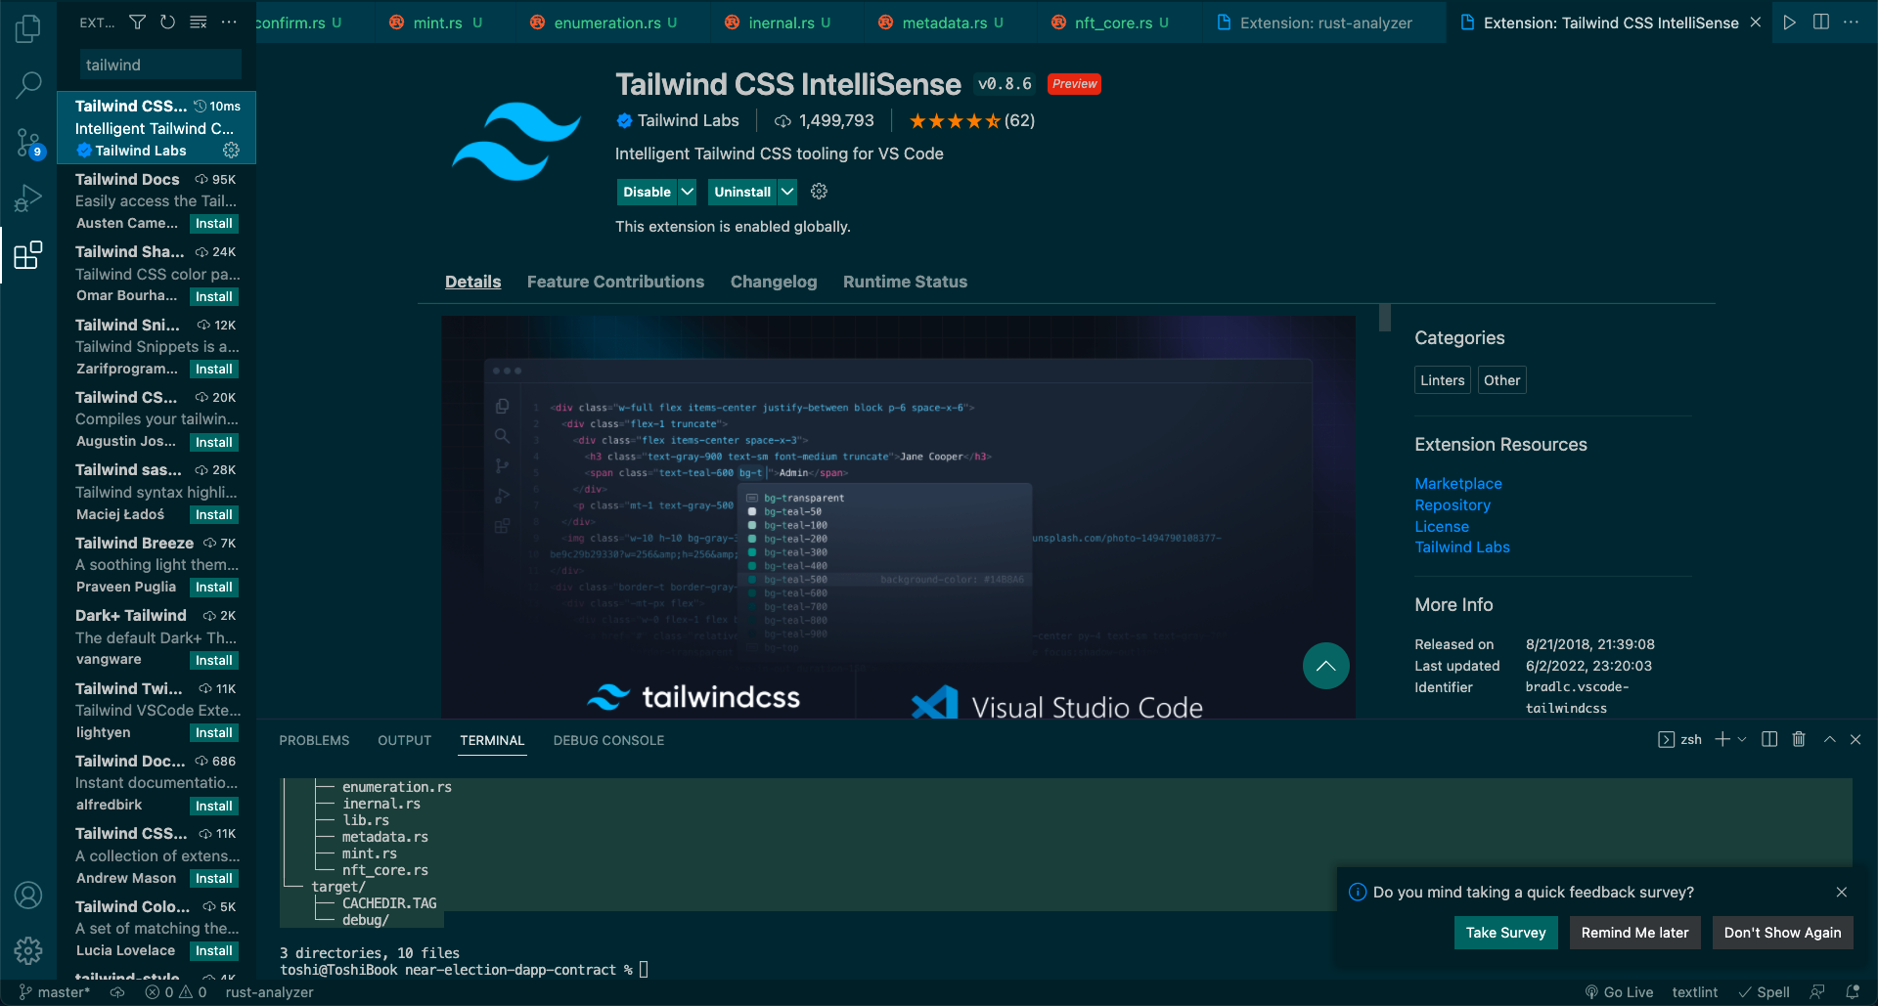Add a new terminal with plus icon
The image size is (1878, 1006).
[1722, 739]
